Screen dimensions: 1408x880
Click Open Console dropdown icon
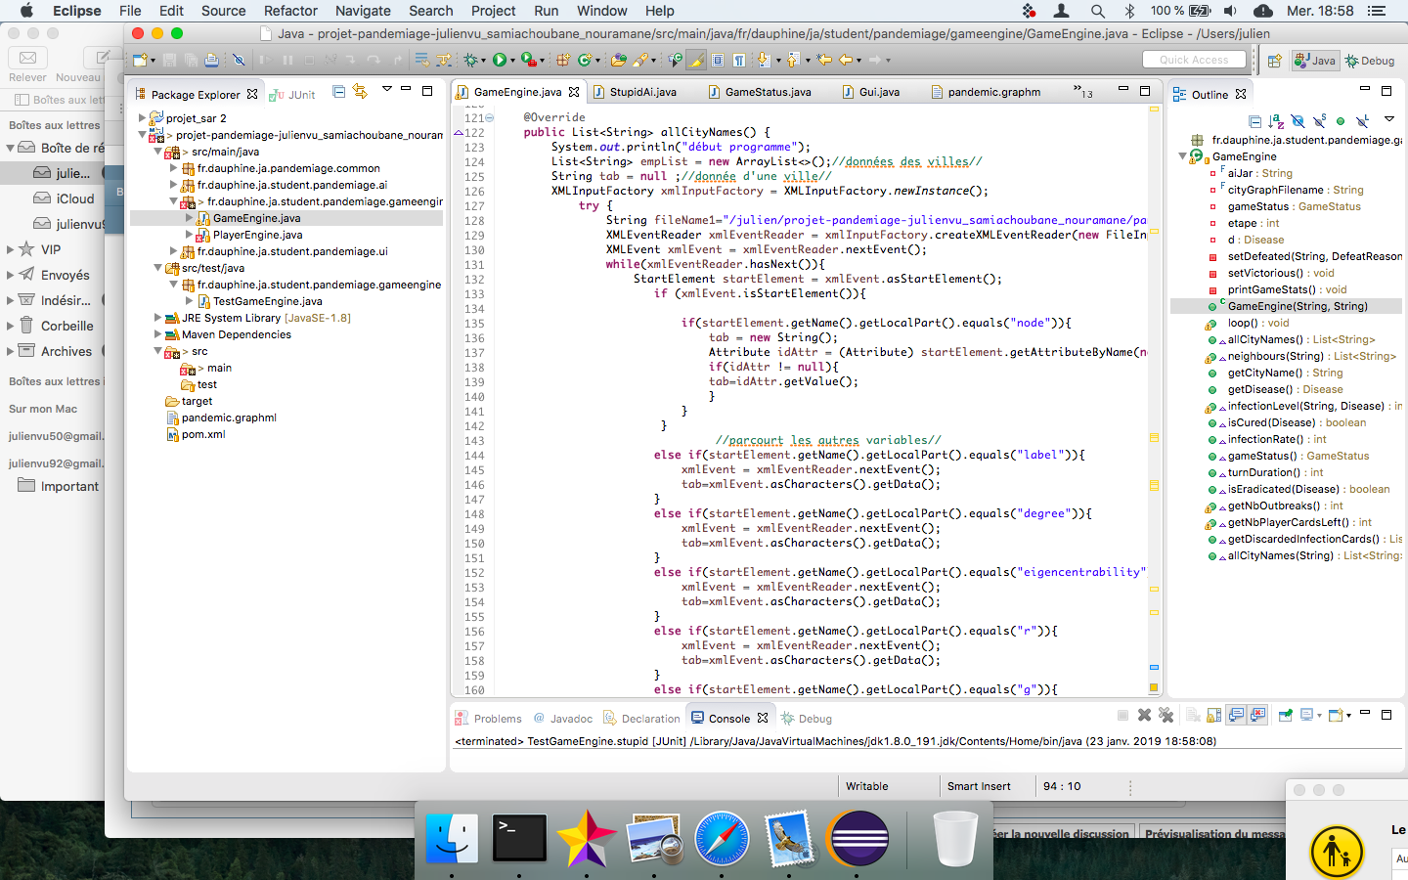1336,715
